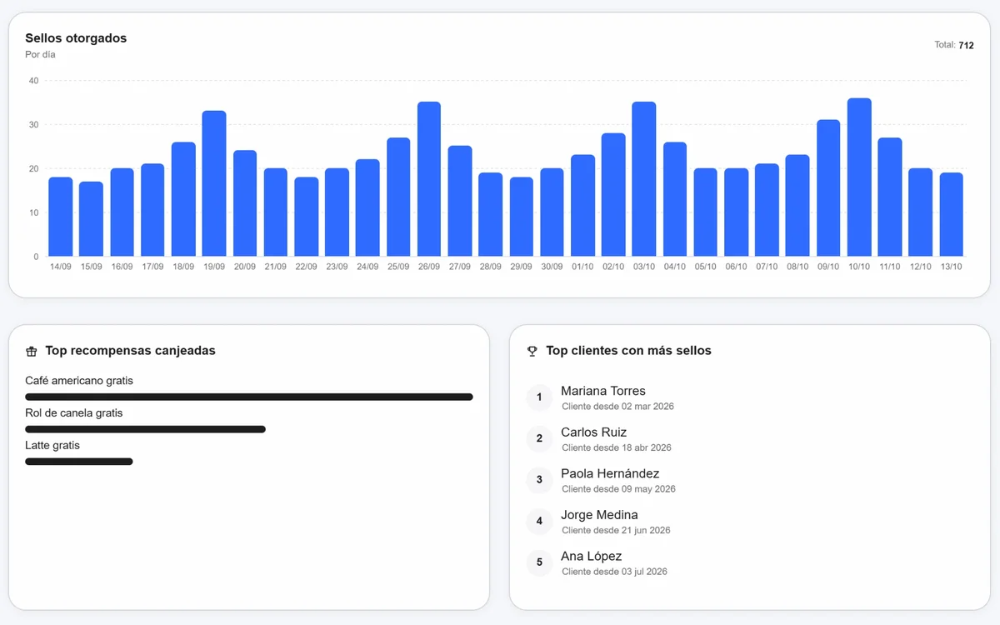
Task: Select the rank 4 badge for Jorge Medina
Action: click(x=539, y=522)
